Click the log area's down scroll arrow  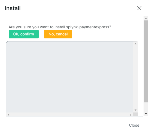pyautogui.click(x=135, y=110)
